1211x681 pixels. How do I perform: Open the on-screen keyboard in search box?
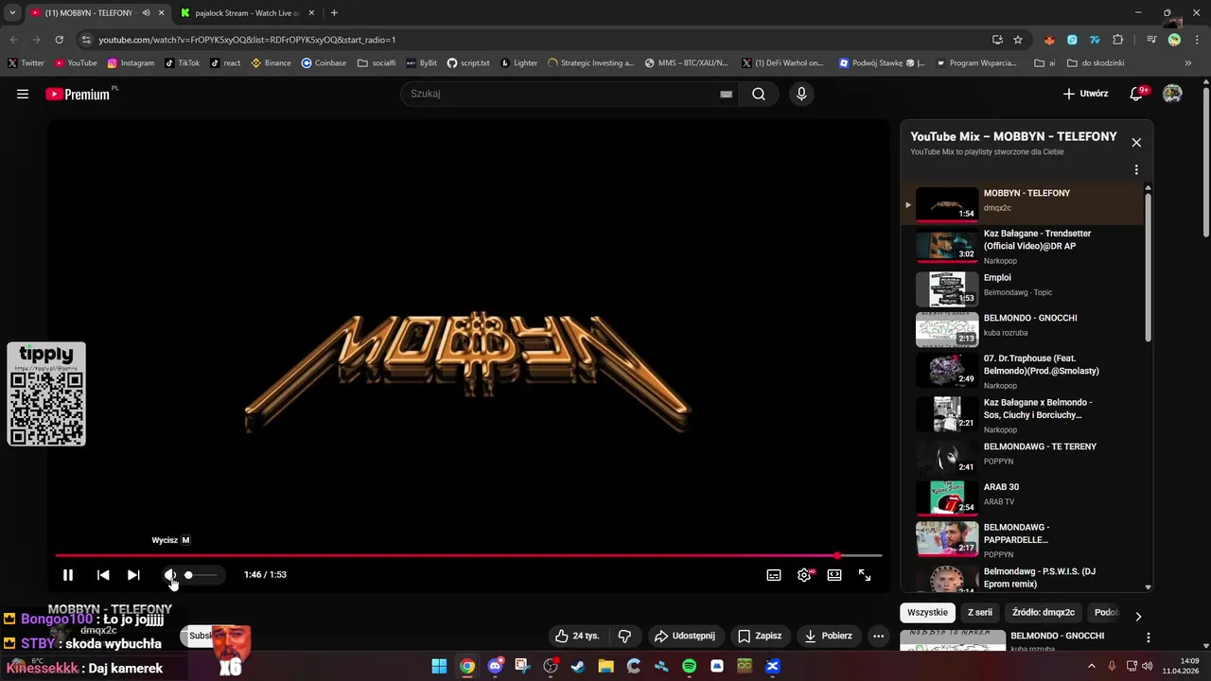[726, 94]
